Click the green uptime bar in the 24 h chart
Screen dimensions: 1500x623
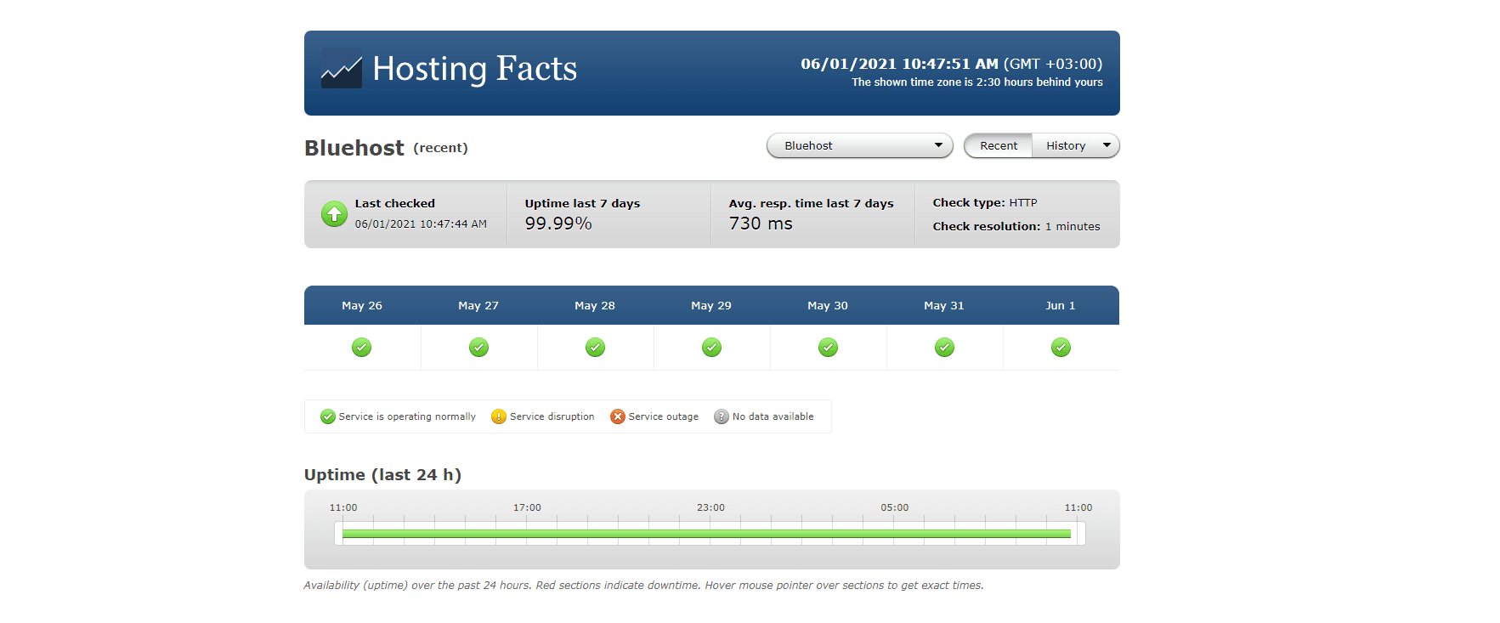[706, 534]
